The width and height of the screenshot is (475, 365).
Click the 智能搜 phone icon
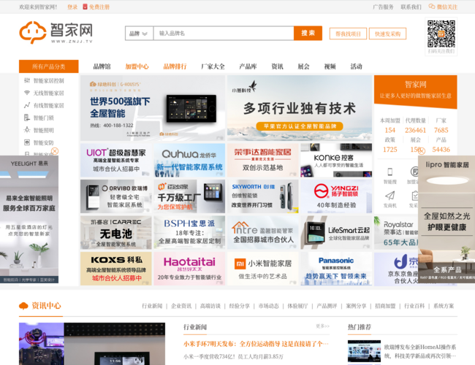390,171
